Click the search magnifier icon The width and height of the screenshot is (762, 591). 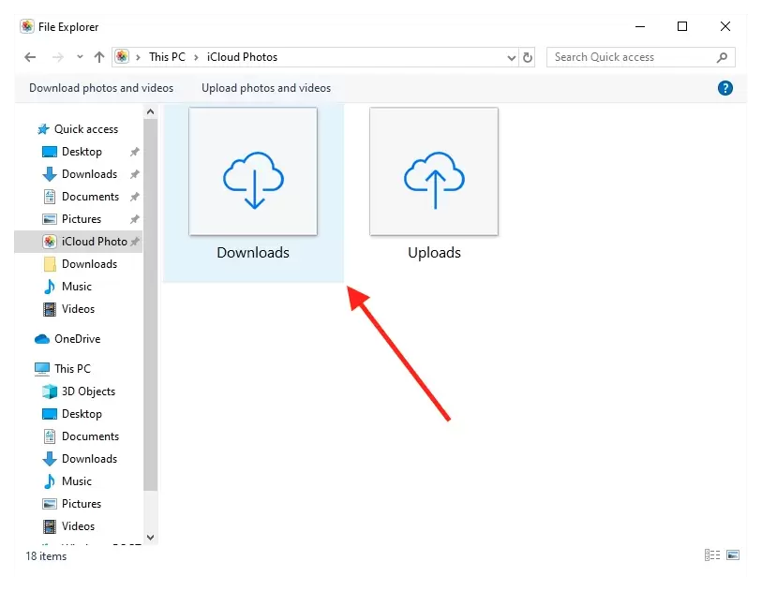(x=722, y=57)
